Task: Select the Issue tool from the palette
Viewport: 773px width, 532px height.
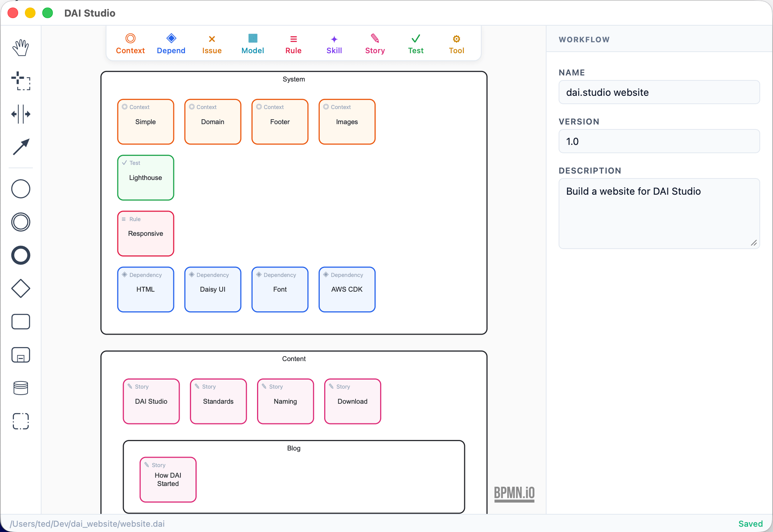Action: tap(211, 43)
